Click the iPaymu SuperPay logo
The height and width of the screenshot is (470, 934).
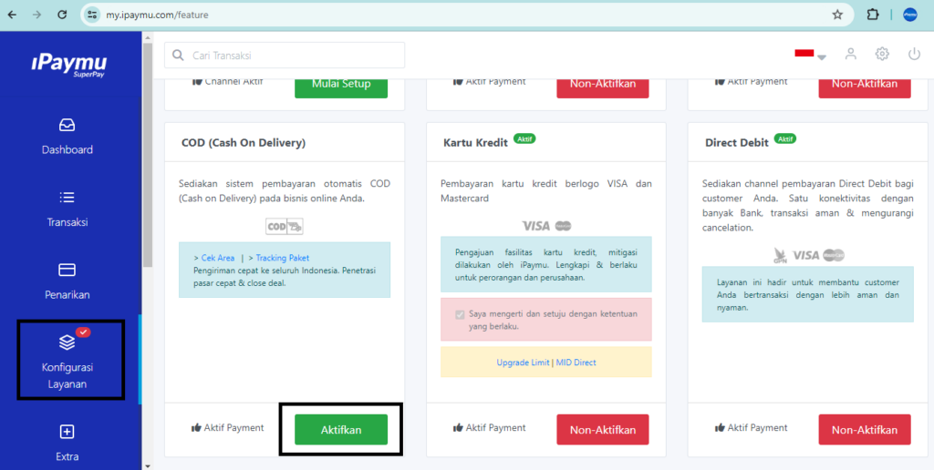tap(69, 65)
